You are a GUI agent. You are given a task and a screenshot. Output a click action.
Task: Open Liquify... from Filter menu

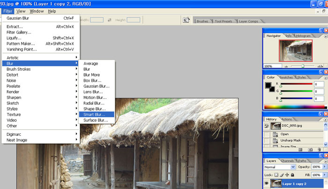pyautogui.click(x=41, y=38)
